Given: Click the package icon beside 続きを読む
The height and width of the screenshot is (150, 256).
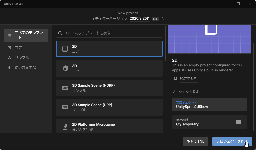Looking at the screenshot, I should [176, 79].
